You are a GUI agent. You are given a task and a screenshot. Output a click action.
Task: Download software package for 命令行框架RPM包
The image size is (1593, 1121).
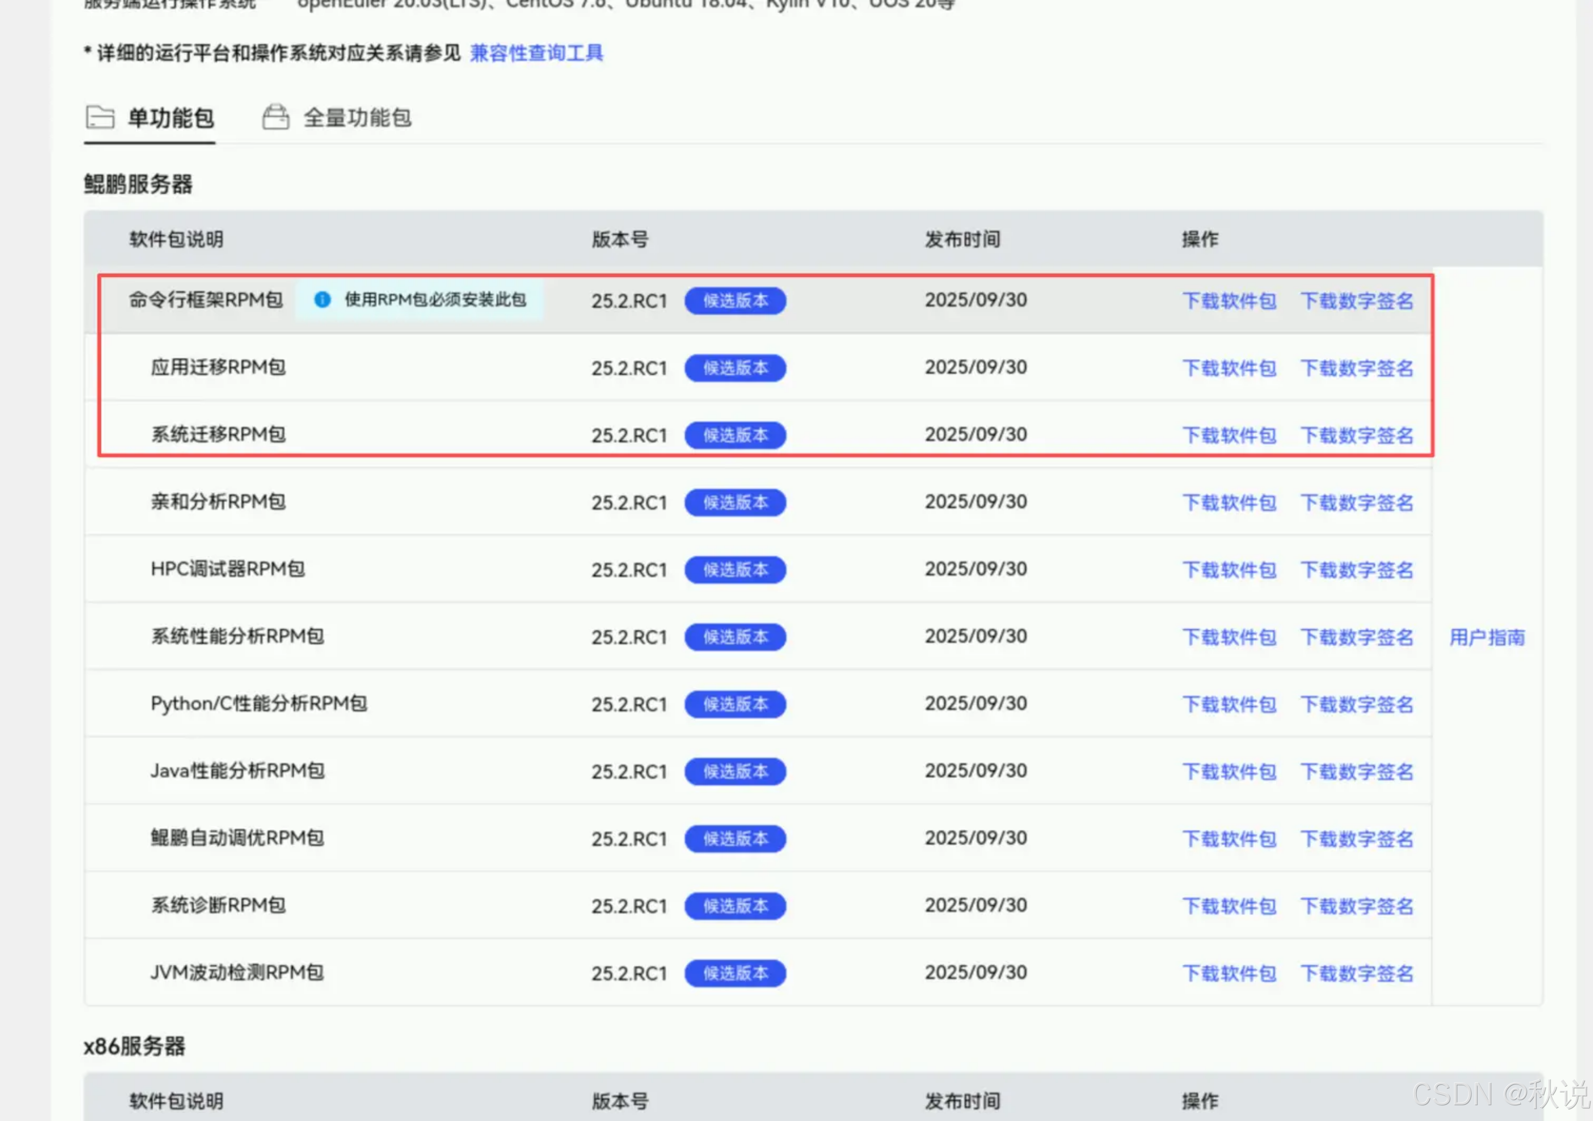pos(1229,301)
